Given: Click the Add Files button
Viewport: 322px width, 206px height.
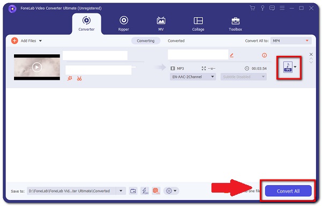Looking at the screenshot, I should 26,41.
